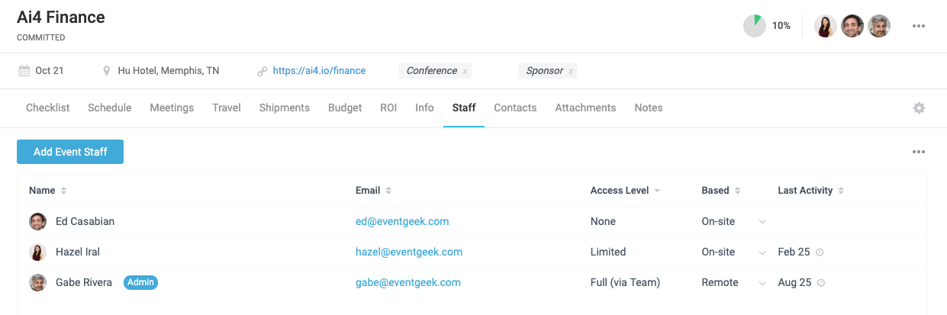This screenshot has height=315, width=947.
Task: Open the Contacts tab
Action: tap(515, 108)
